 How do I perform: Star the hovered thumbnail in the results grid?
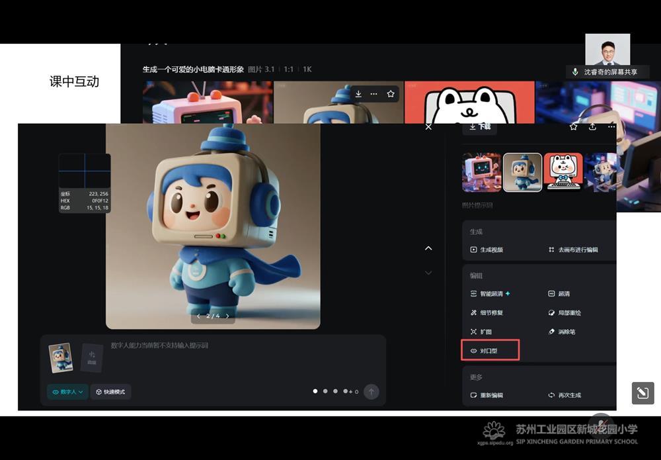point(391,94)
